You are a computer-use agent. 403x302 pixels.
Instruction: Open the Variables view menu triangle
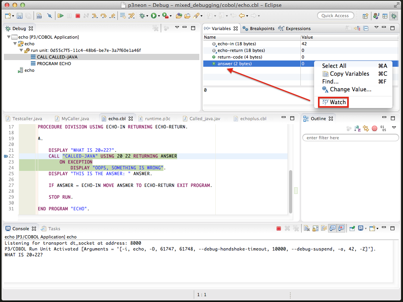pos(376,27)
